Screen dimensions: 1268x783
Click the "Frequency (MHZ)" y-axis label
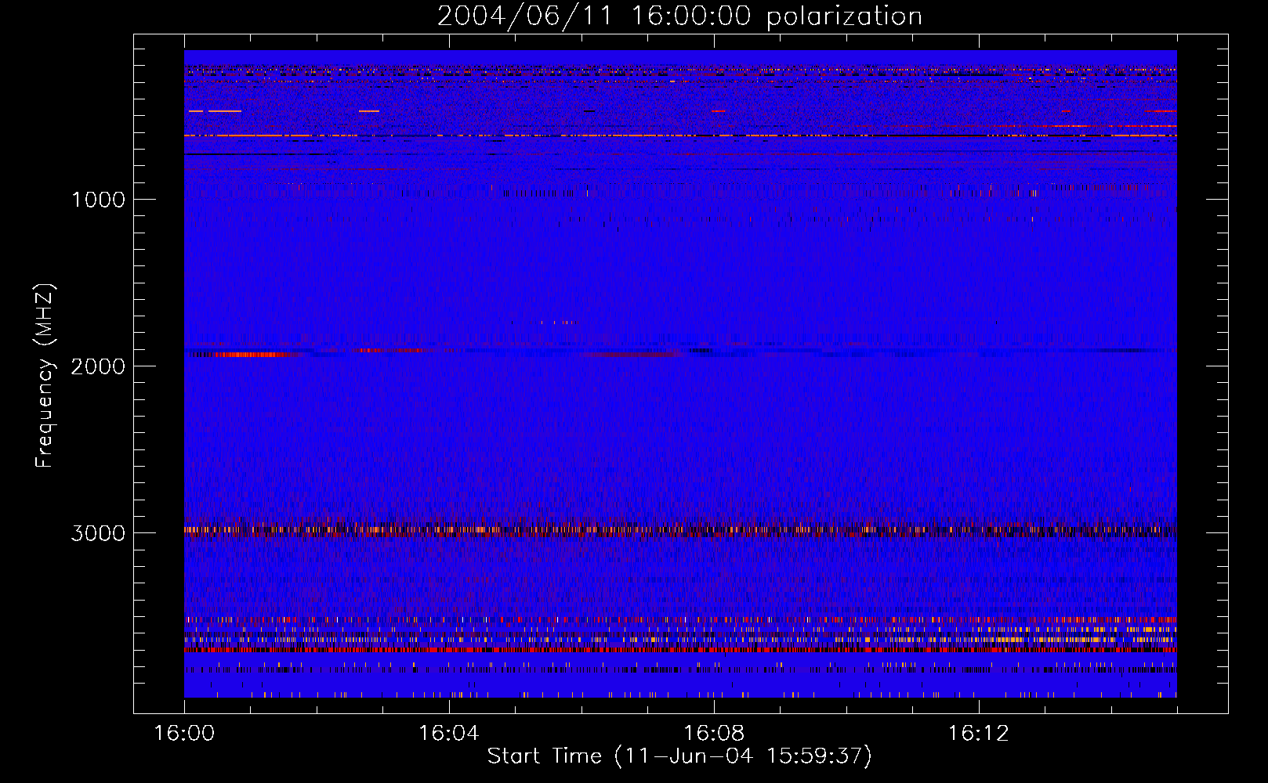[x=44, y=375]
